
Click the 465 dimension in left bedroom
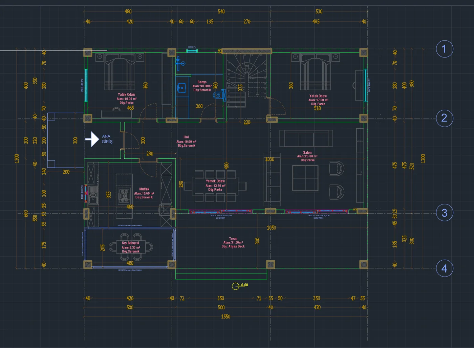pos(131,108)
